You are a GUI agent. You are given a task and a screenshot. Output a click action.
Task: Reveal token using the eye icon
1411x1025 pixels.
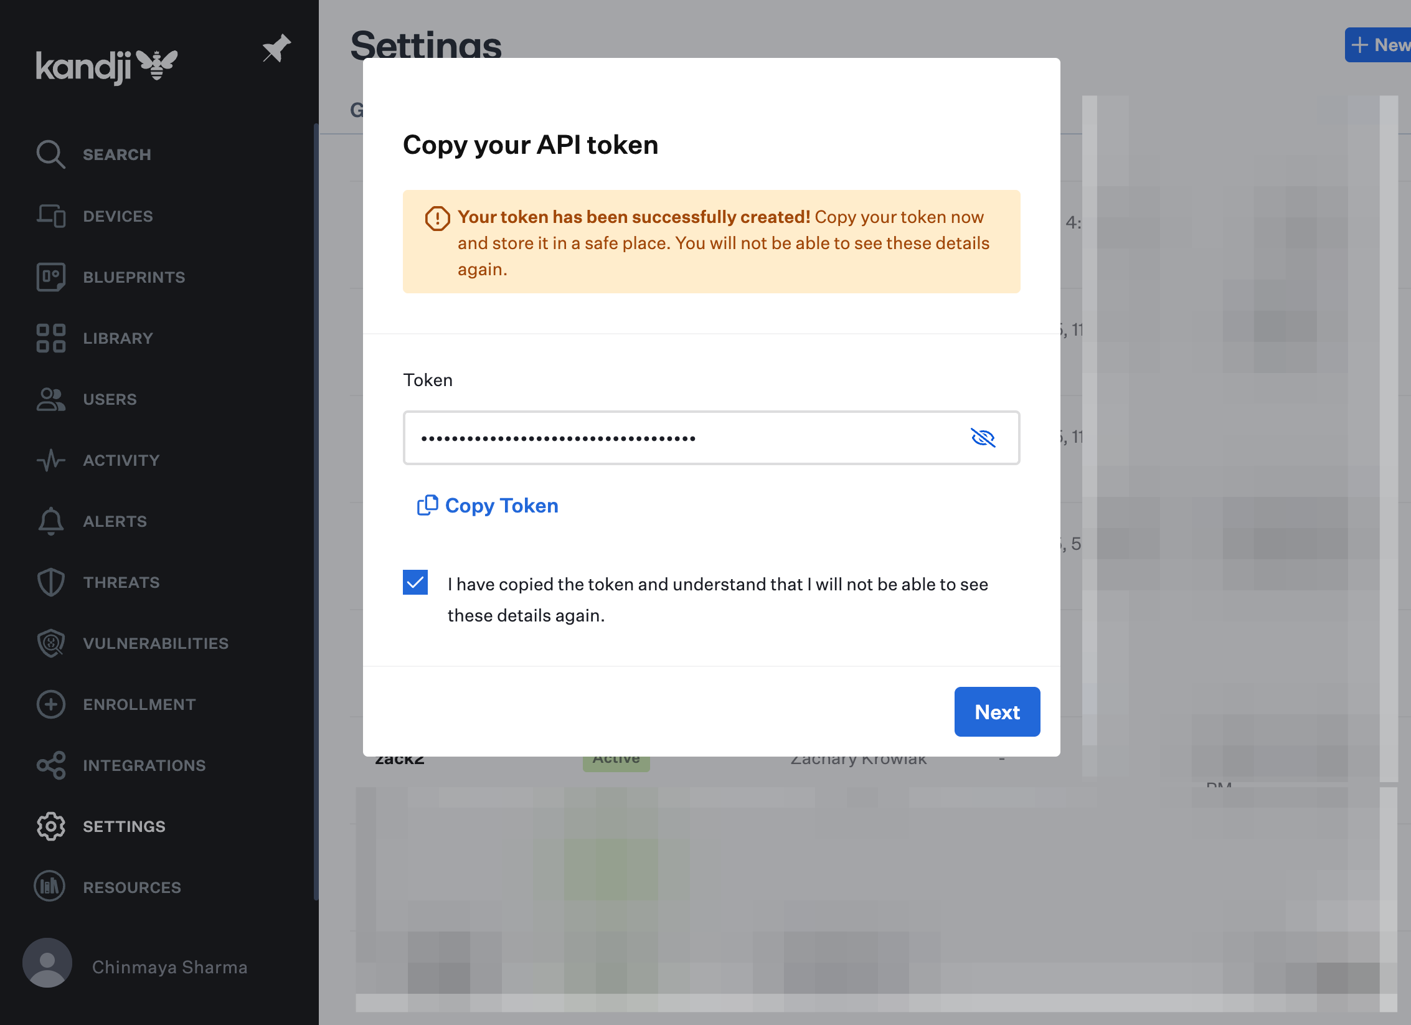tap(983, 438)
